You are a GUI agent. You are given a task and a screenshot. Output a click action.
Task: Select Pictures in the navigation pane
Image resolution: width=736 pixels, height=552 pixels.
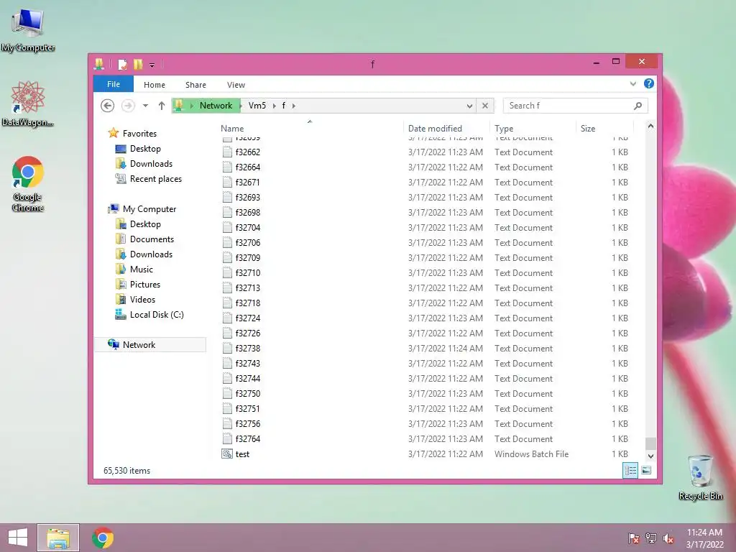pyautogui.click(x=144, y=285)
